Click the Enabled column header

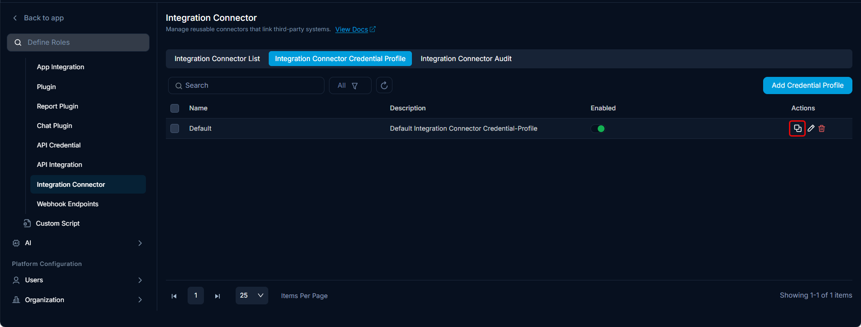pyautogui.click(x=603, y=108)
